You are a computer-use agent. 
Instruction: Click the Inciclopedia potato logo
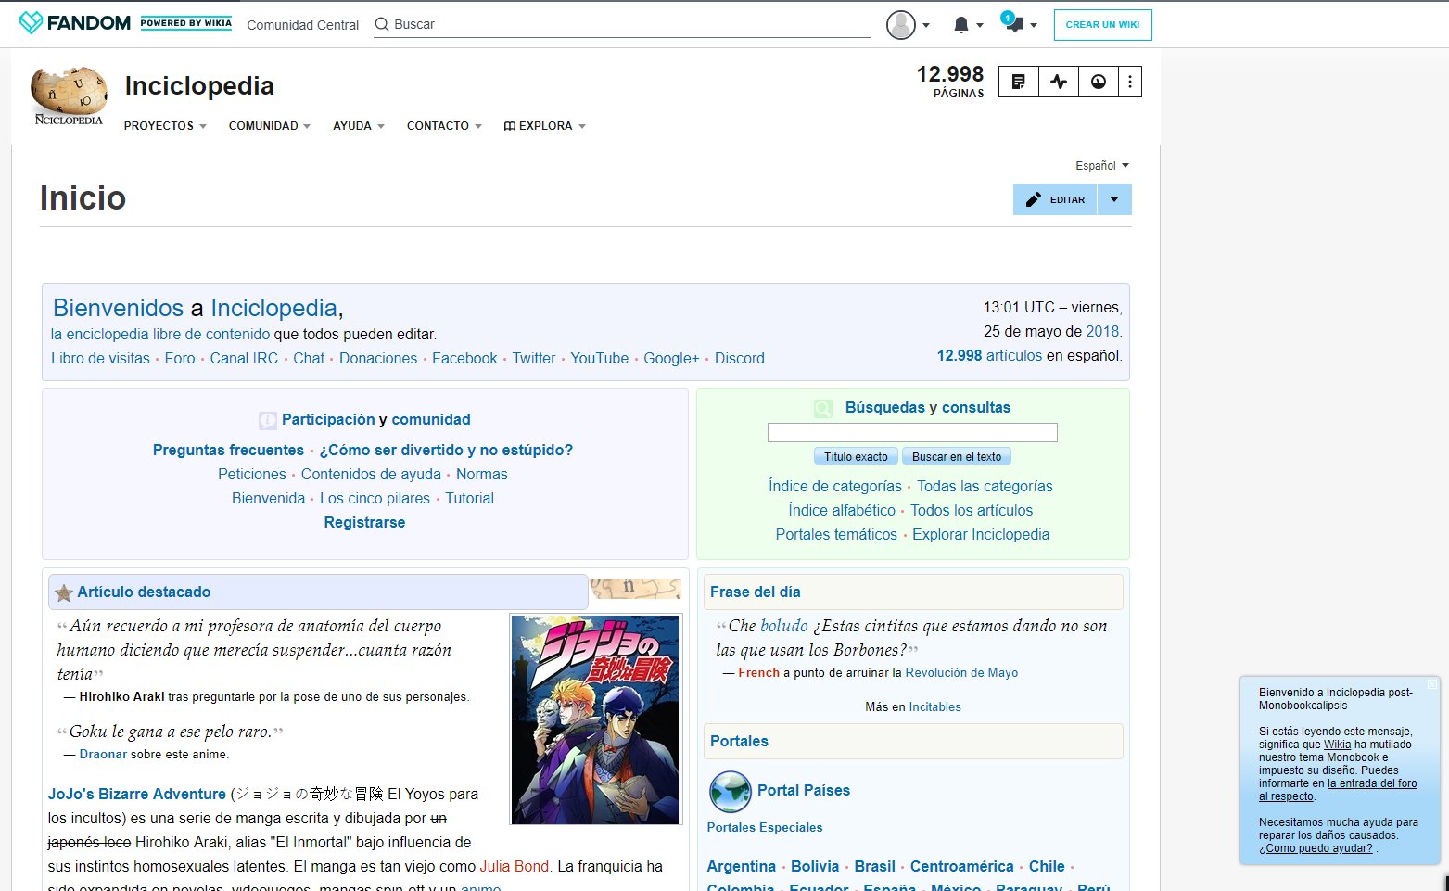click(x=69, y=95)
